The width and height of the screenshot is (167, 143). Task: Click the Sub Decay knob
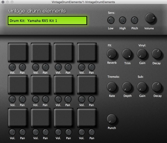[x=157, y=86]
